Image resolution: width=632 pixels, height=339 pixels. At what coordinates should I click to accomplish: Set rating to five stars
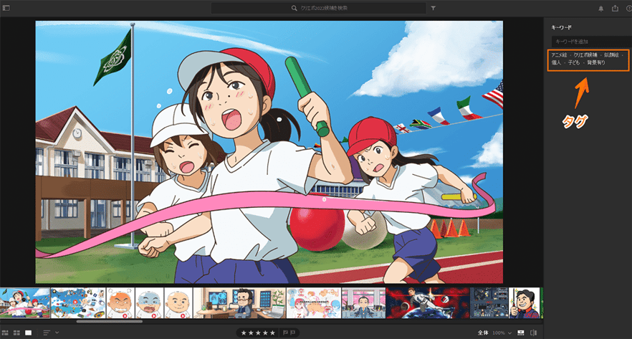pos(272,333)
